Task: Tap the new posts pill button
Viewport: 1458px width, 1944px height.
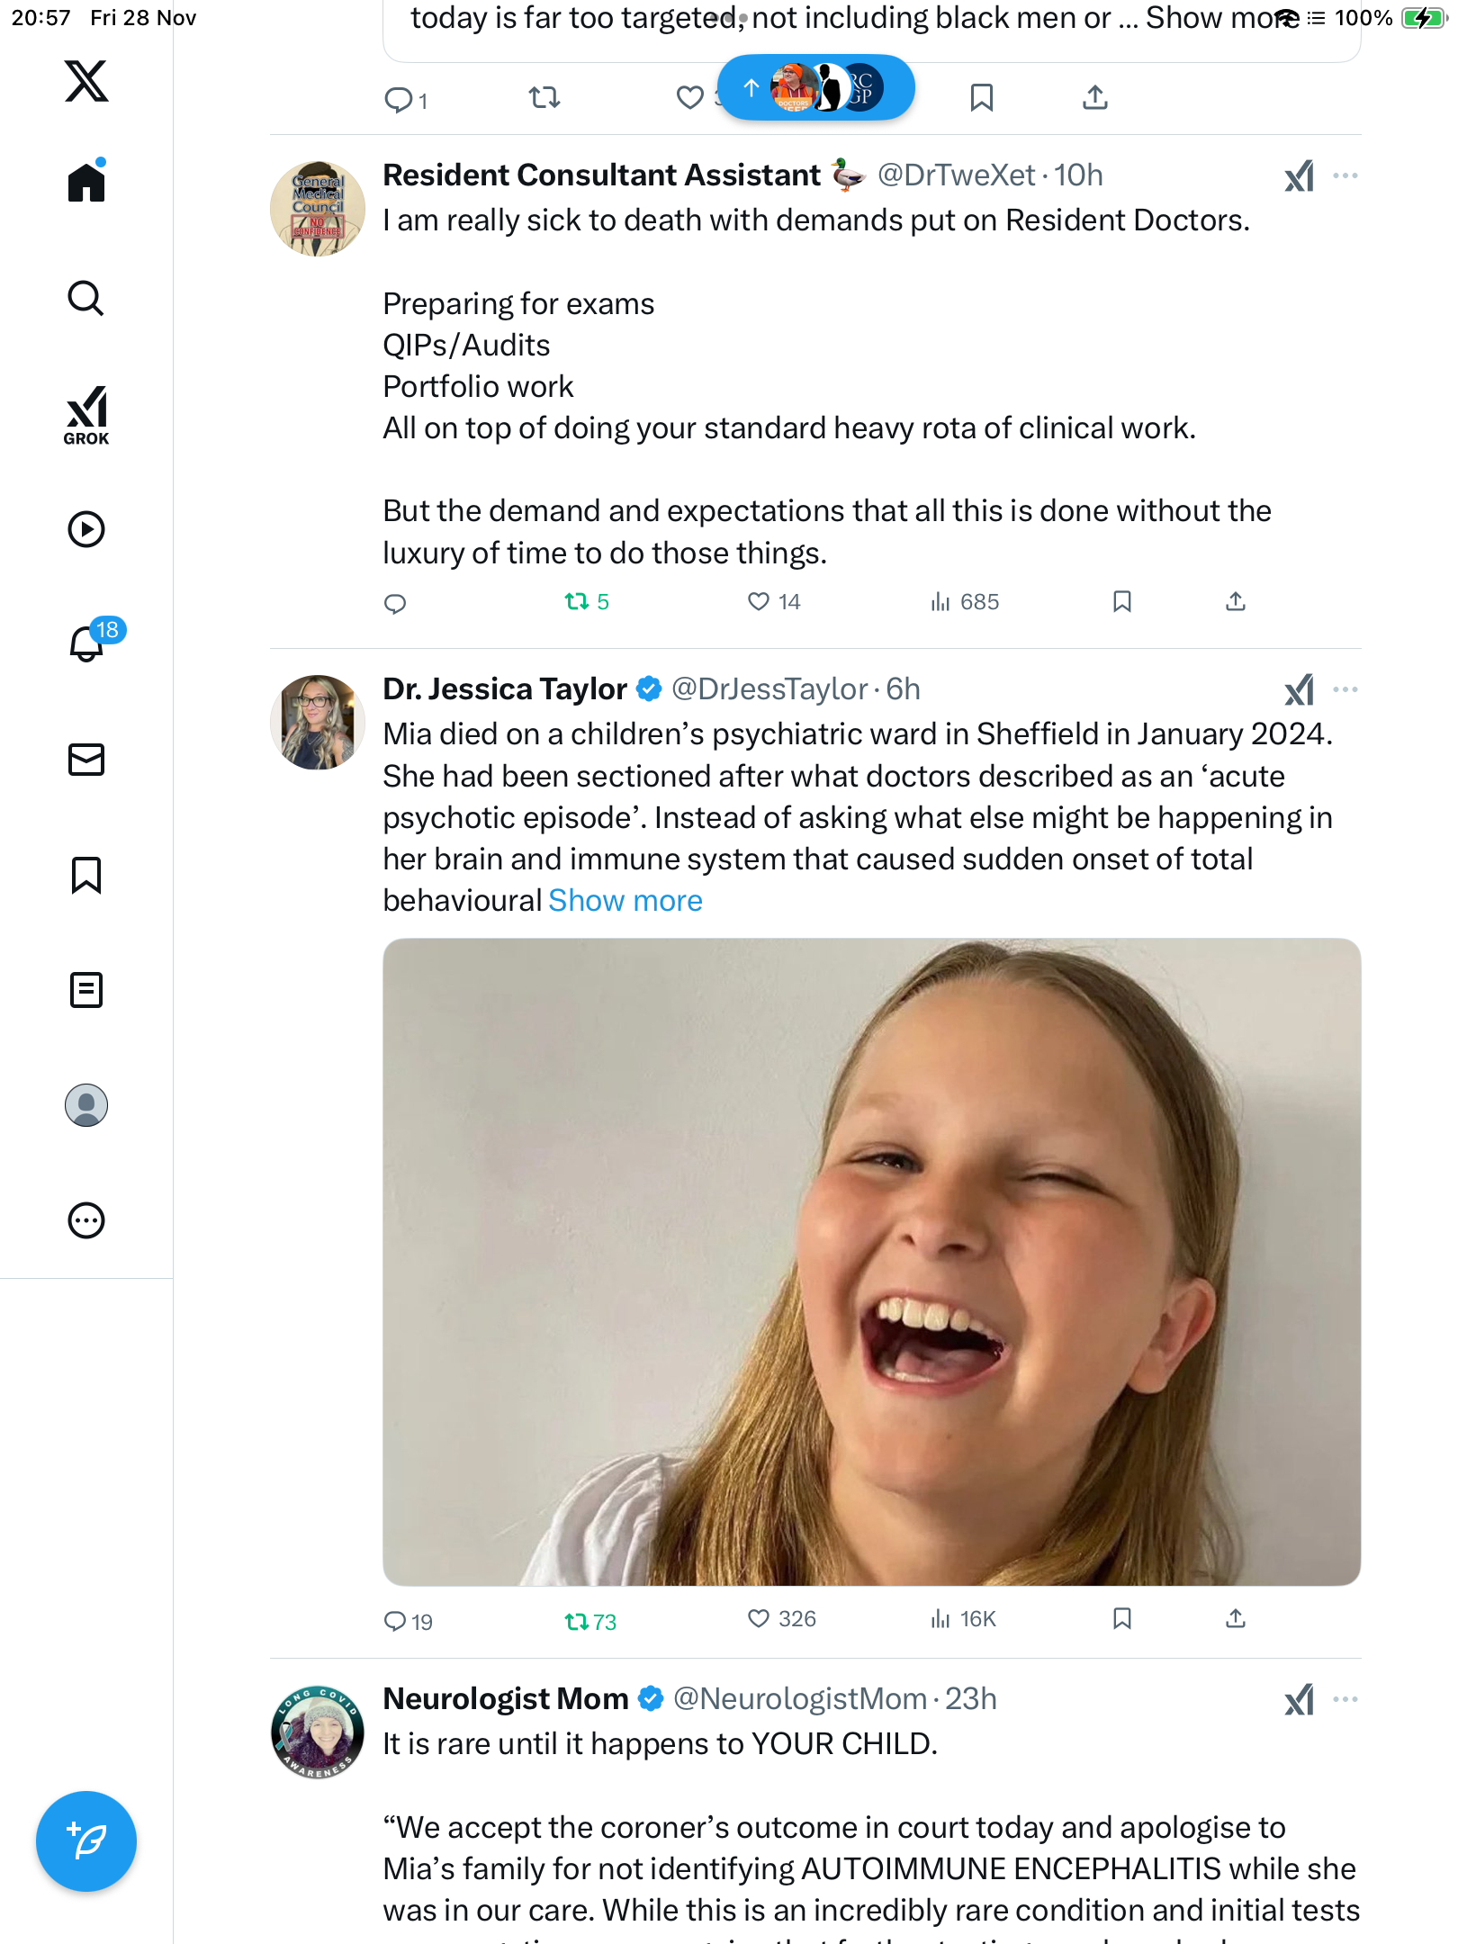Action: (x=815, y=87)
